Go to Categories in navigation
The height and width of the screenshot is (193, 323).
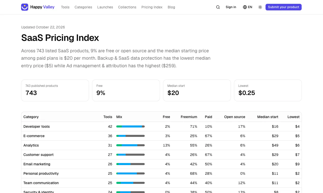tap(83, 7)
